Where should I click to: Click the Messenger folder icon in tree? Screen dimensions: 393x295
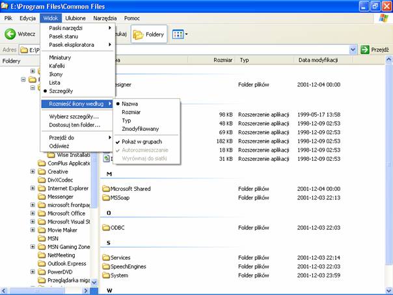click(x=42, y=197)
